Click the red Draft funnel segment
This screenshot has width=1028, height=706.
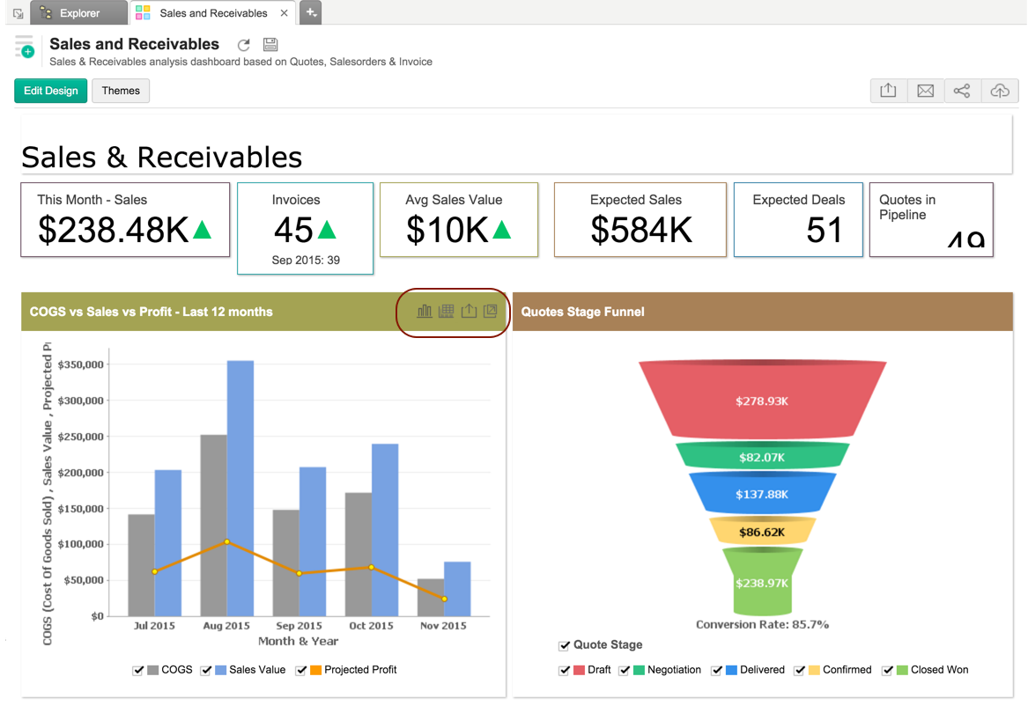[762, 401]
